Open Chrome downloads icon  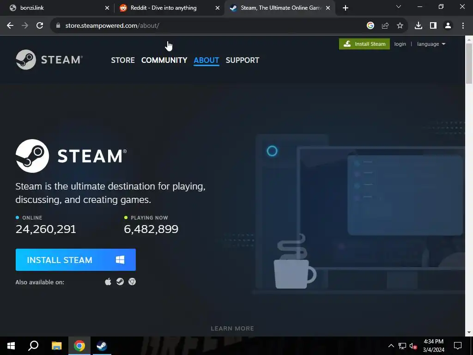[418, 26]
